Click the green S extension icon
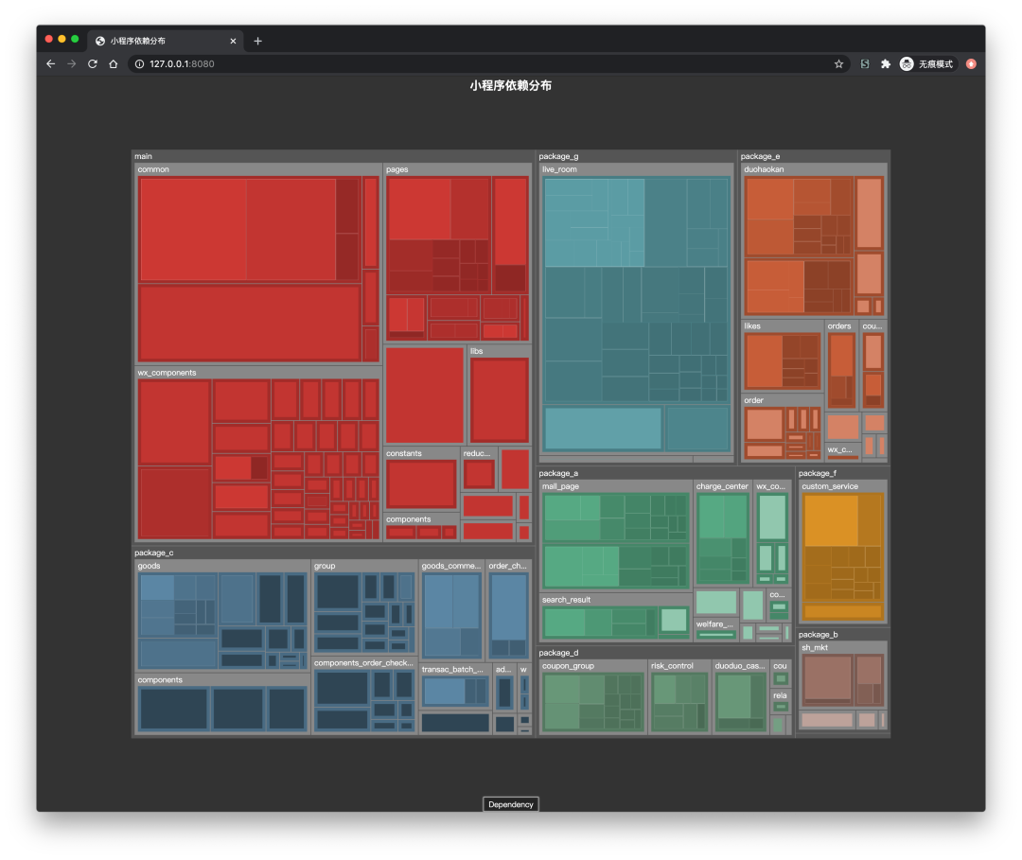 (865, 64)
